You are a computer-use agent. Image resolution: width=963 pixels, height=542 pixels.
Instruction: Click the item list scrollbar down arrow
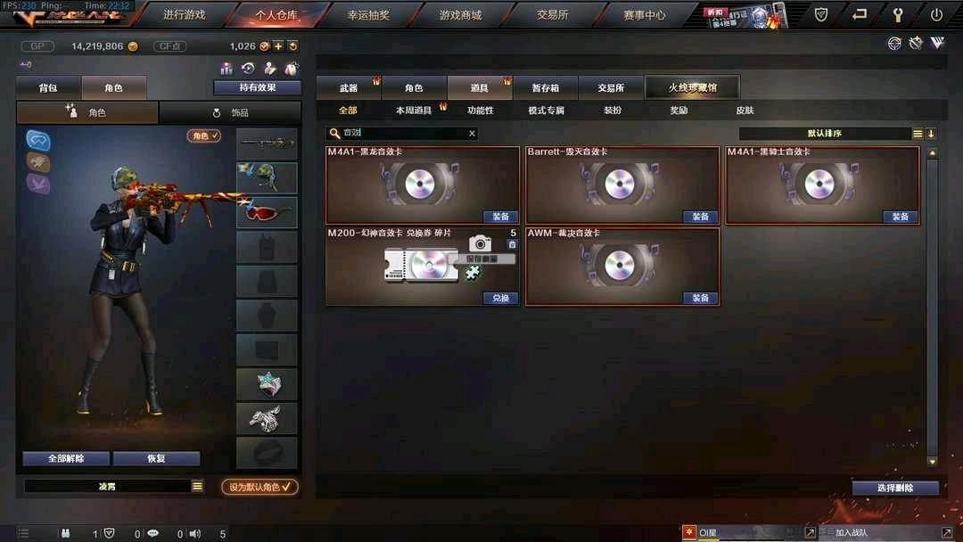pos(933,461)
